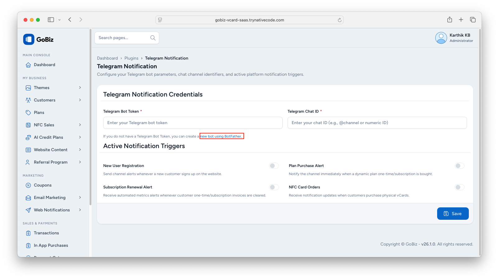Enable New User Registration toggle

(x=274, y=166)
